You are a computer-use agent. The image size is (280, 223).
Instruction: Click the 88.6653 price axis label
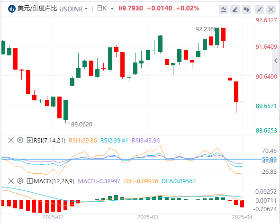[x=266, y=130]
